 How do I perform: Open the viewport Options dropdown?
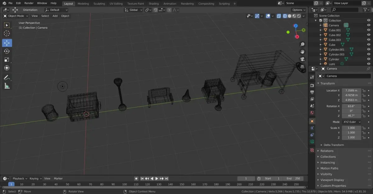299,10
